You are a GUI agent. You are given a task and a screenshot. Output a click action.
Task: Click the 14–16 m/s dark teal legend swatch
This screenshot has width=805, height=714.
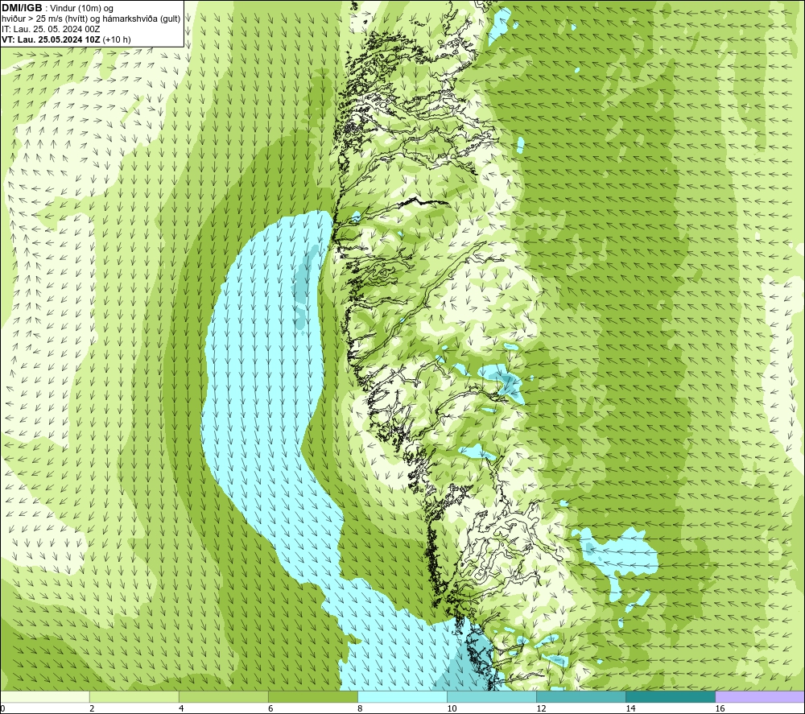coord(670,697)
